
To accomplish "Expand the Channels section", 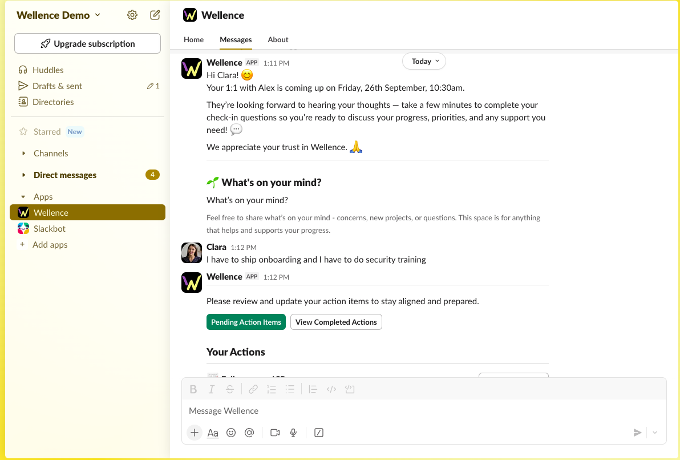I will click(x=24, y=153).
